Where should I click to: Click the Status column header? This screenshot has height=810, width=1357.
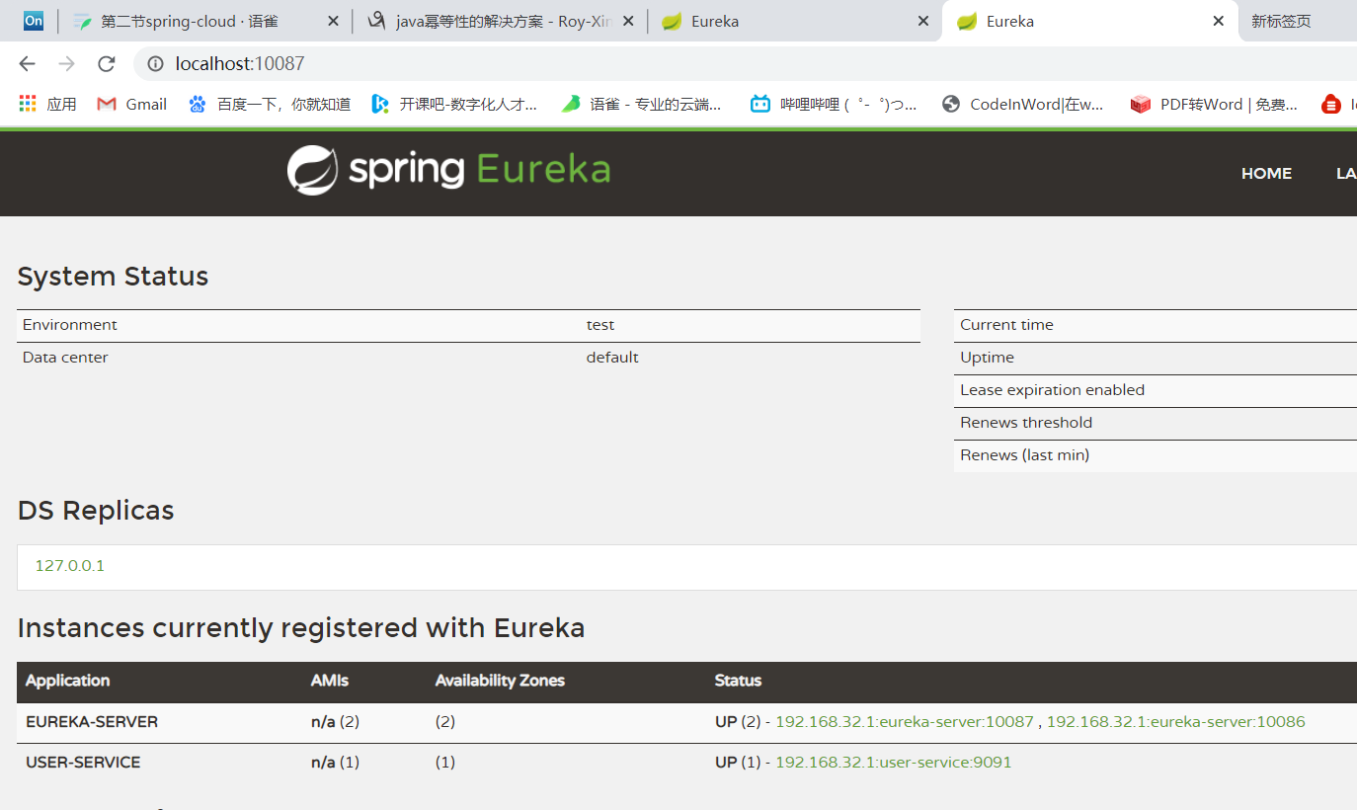pyautogui.click(x=738, y=681)
